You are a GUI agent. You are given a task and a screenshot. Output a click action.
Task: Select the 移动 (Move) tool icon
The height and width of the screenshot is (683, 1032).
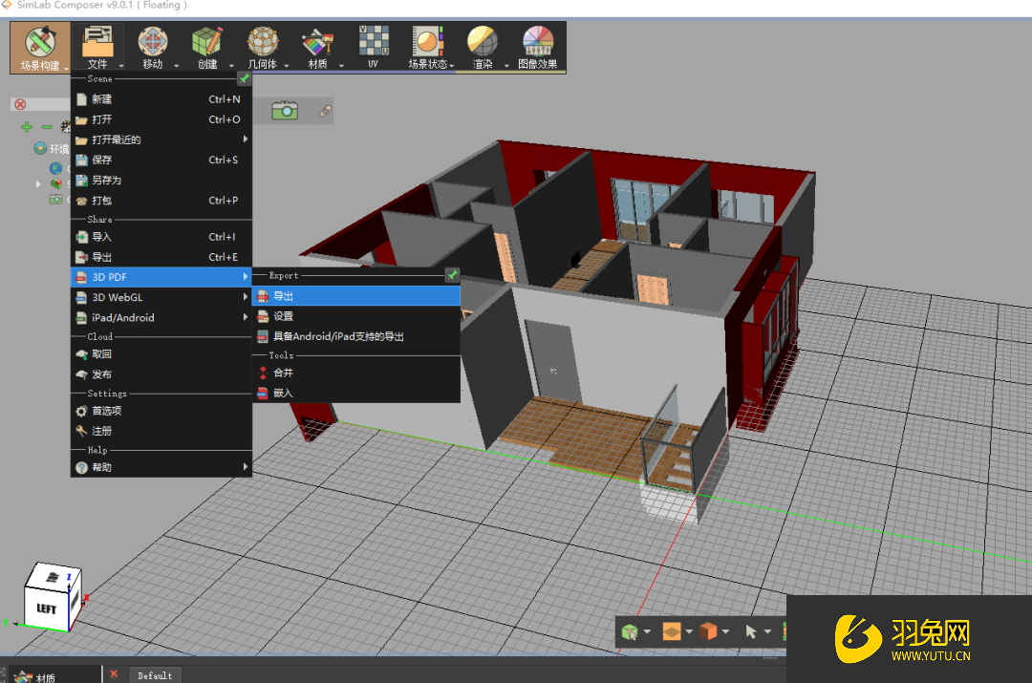point(153,43)
